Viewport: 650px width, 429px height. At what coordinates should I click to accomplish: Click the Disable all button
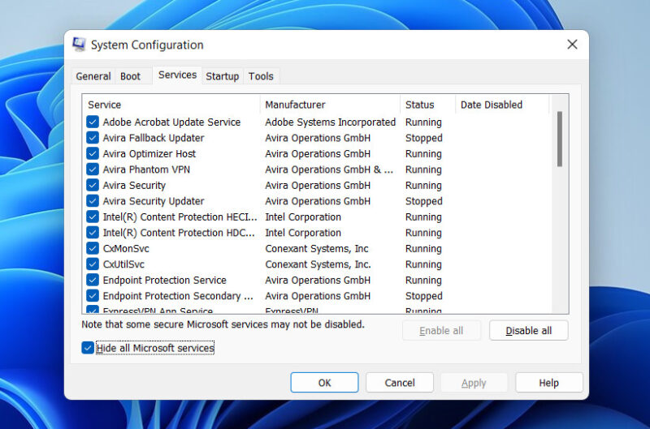point(529,331)
